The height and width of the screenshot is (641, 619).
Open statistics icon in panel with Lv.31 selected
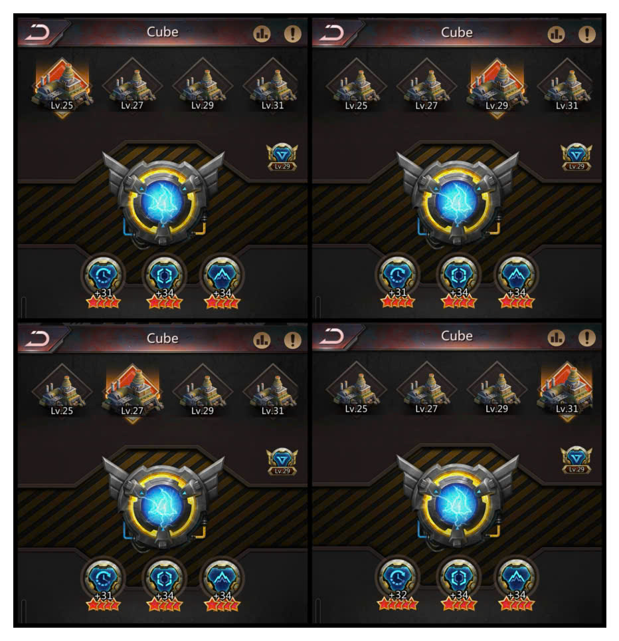(x=556, y=338)
